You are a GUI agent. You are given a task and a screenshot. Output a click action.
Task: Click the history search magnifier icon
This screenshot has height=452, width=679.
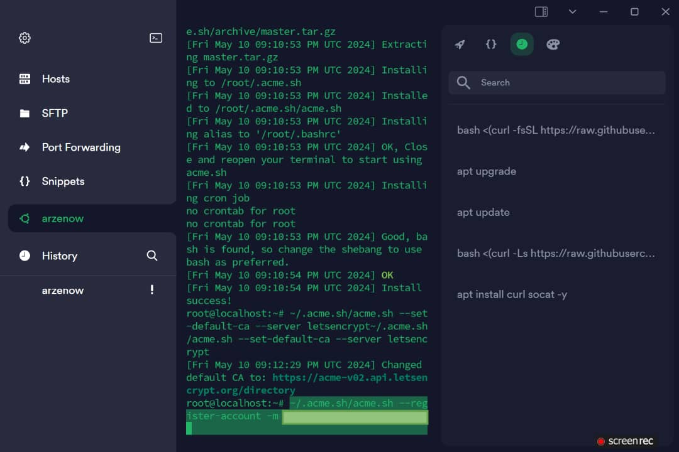[x=152, y=256]
